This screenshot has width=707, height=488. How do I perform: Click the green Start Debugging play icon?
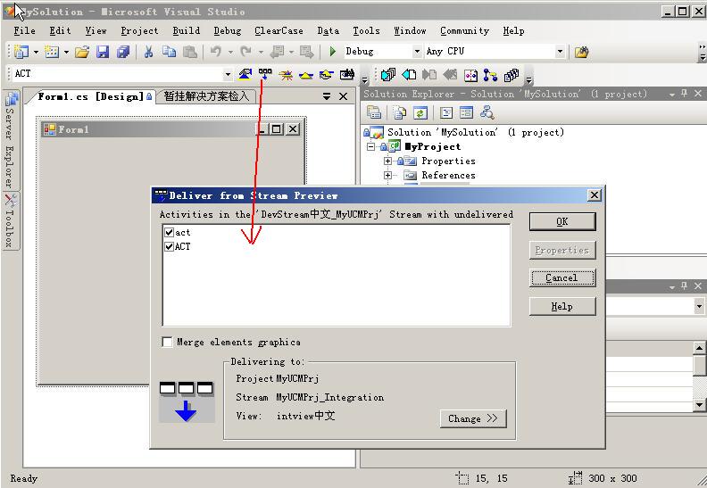click(333, 52)
